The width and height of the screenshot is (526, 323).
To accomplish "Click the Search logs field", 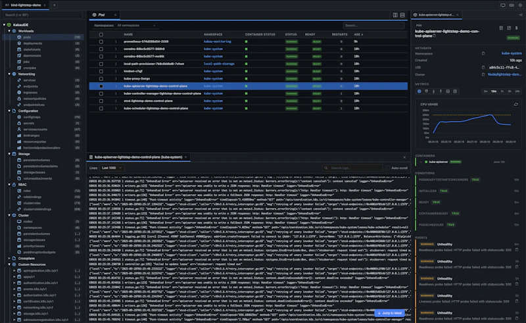I will tap(352, 168).
